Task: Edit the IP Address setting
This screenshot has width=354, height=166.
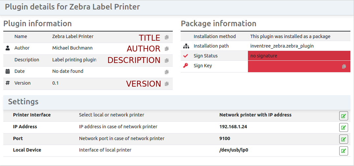Action: coord(343,128)
